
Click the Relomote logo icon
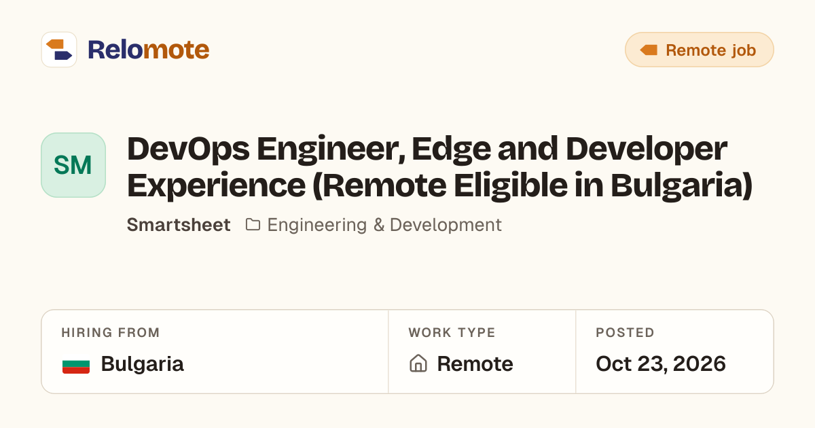click(59, 50)
